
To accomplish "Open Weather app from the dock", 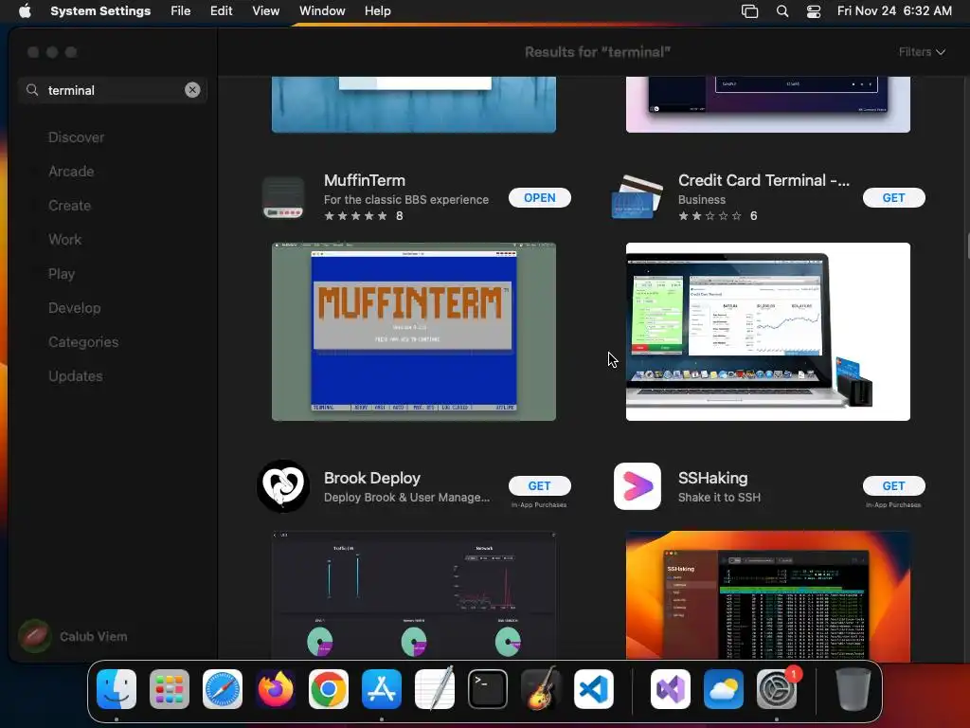I will [724, 689].
